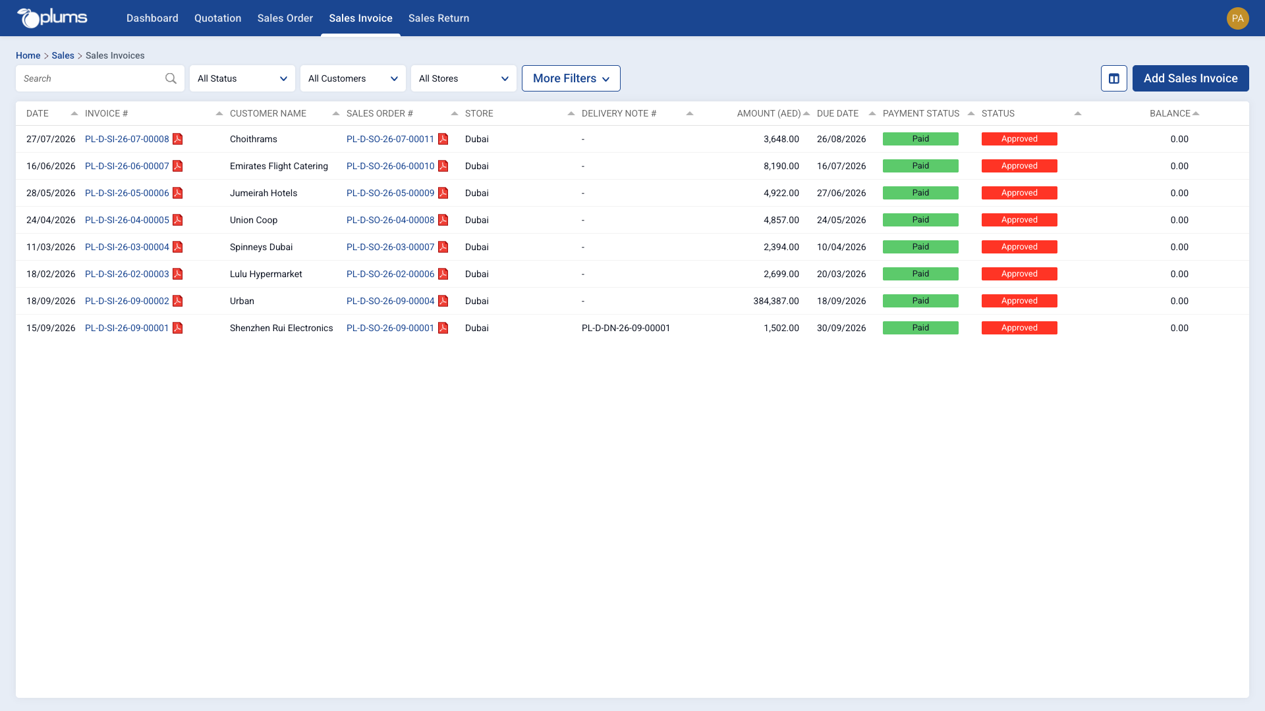Open invoice PL-D-SI-26-09-00002 link
Viewport: 1265px width, 711px height.
127,301
